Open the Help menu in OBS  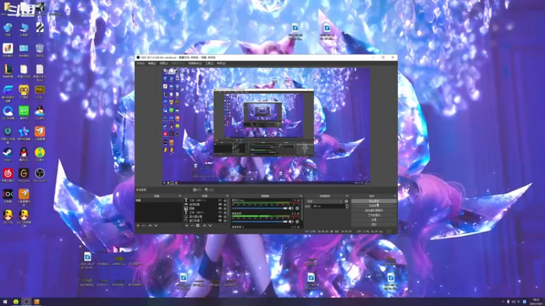pos(221,63)
